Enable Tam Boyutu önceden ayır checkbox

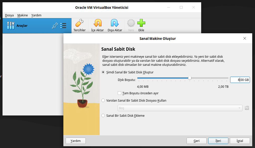119,93
